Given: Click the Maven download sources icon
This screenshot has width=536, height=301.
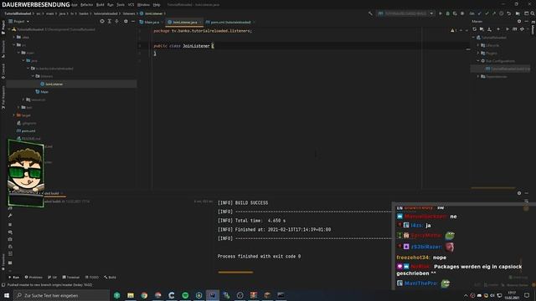Looking at the screenshot, I should [x=489, y=29].
